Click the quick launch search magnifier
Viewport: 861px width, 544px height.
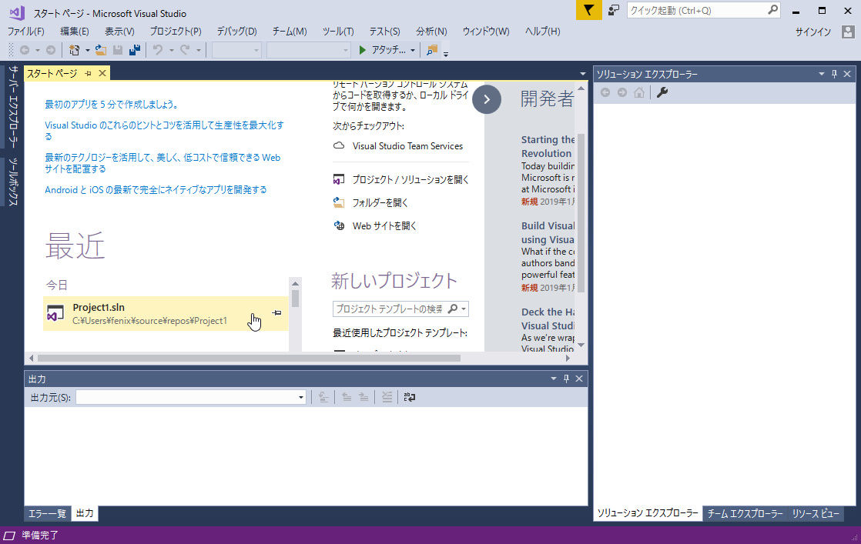772,10
